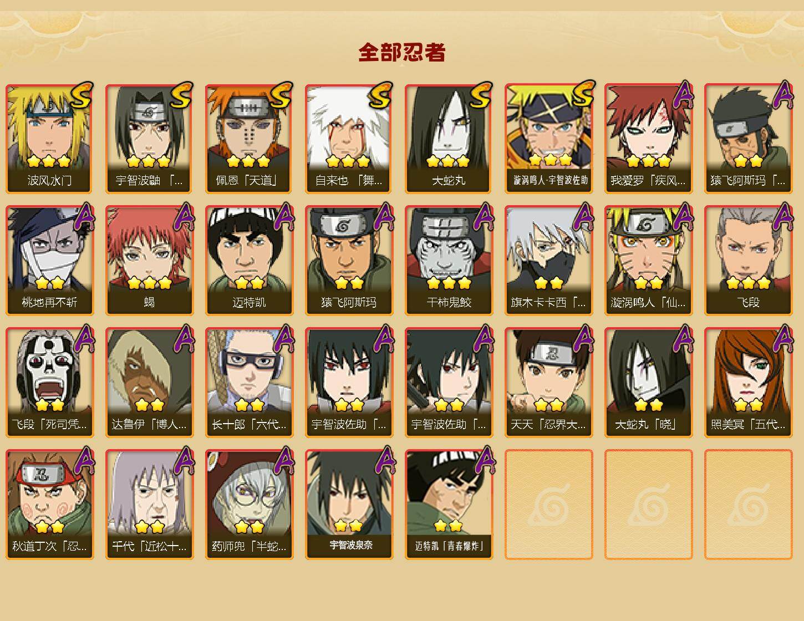This screenshot has width=804, height=621.
Task: Select the 宇智波泉奈 ninja card
Action: click(x=349, y=505)
